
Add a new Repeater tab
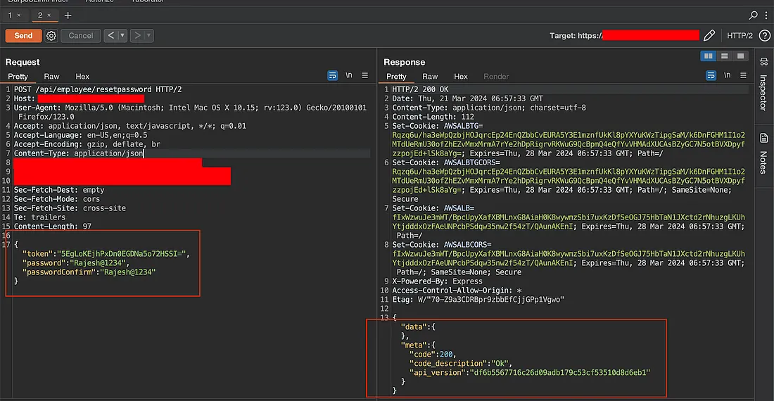[x=68, y=15]
